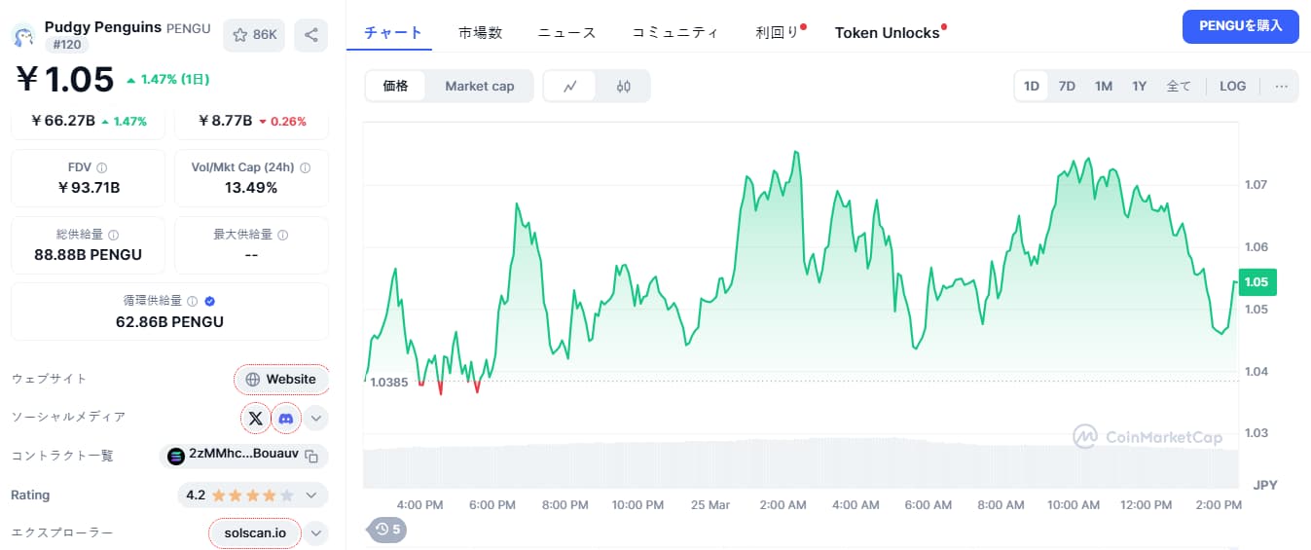Image resolution: width=1311 pixels, height=550 pixels.
Task: Click the 25 Mar date label on x-axis
Action: pyautogui.click(x=710, y=505)
